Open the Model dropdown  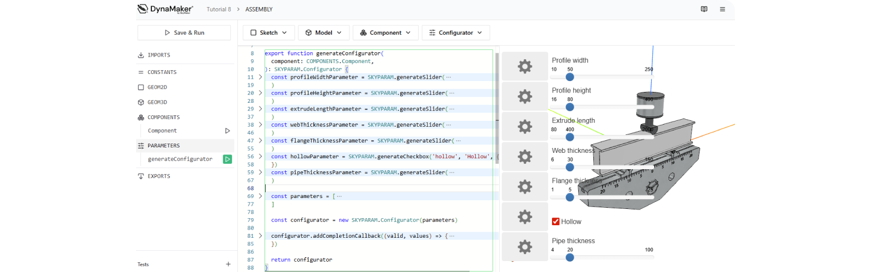[323, 33]
